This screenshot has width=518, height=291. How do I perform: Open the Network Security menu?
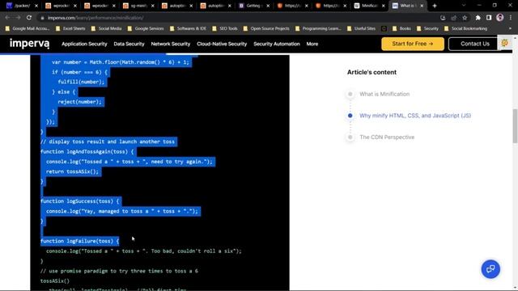point(171,44)
